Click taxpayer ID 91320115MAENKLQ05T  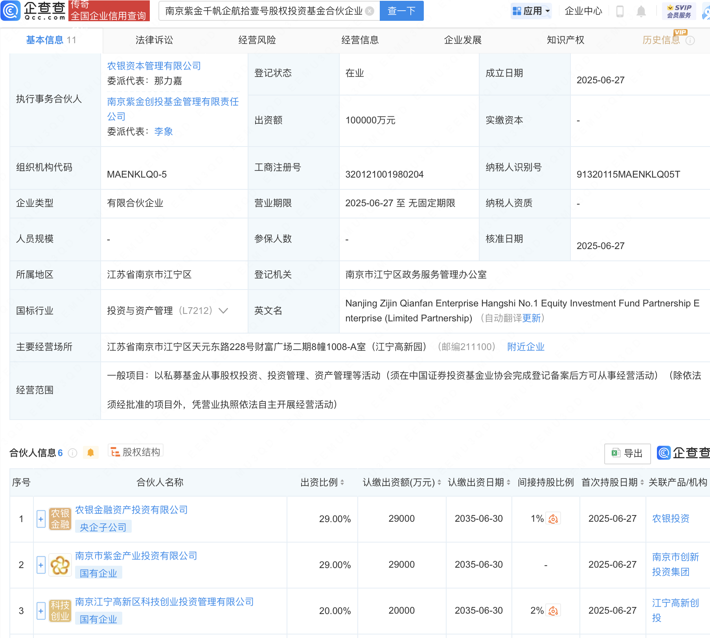pos(628,174)
